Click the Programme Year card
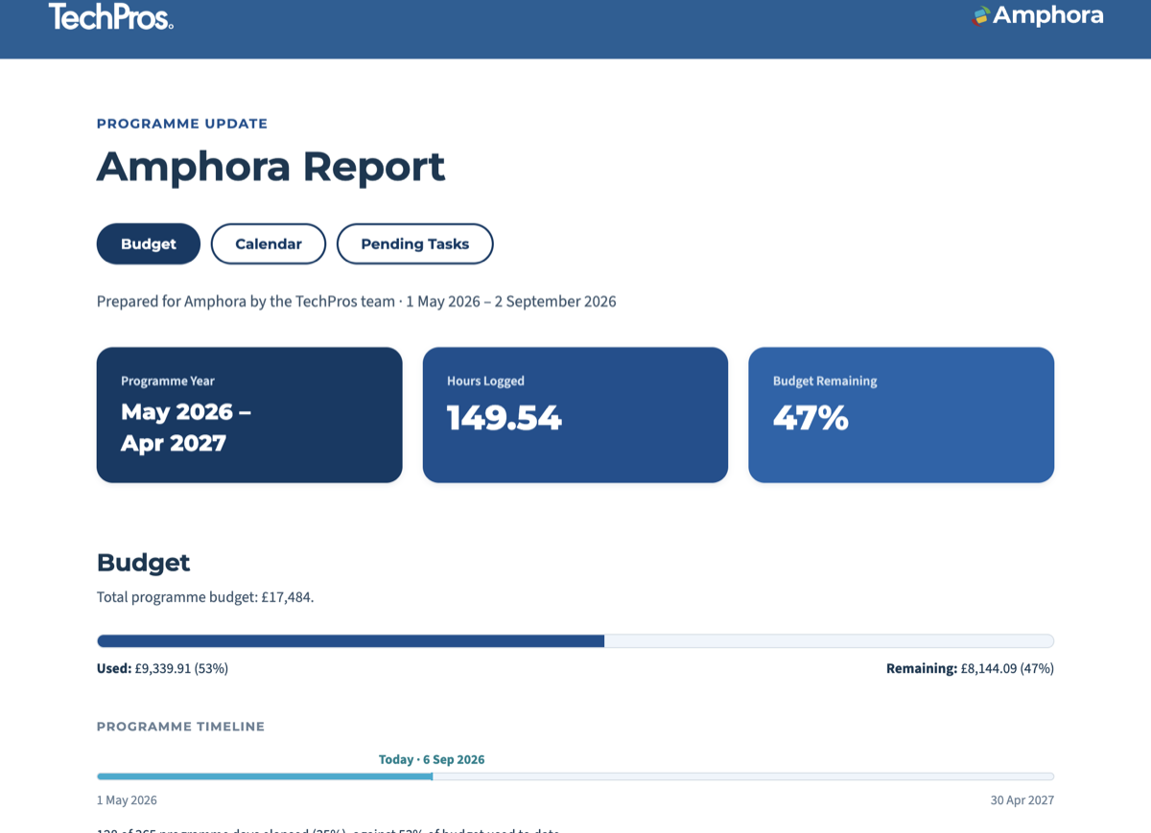The width and height of the screenshot is (1151, 833). (x=249, y=415)
